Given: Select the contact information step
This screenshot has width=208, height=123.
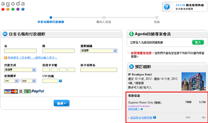Looking at the screenshot, I should point(104,20).
